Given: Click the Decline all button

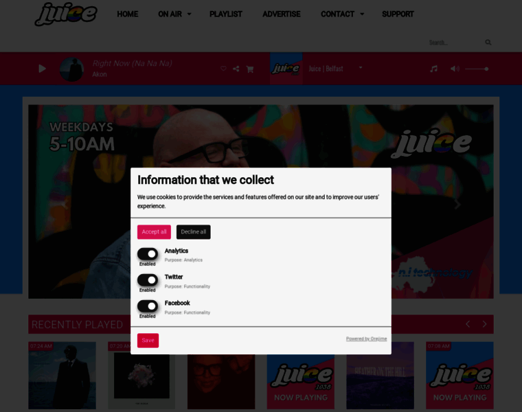Looking at the screenshot, I should [194, 232].
